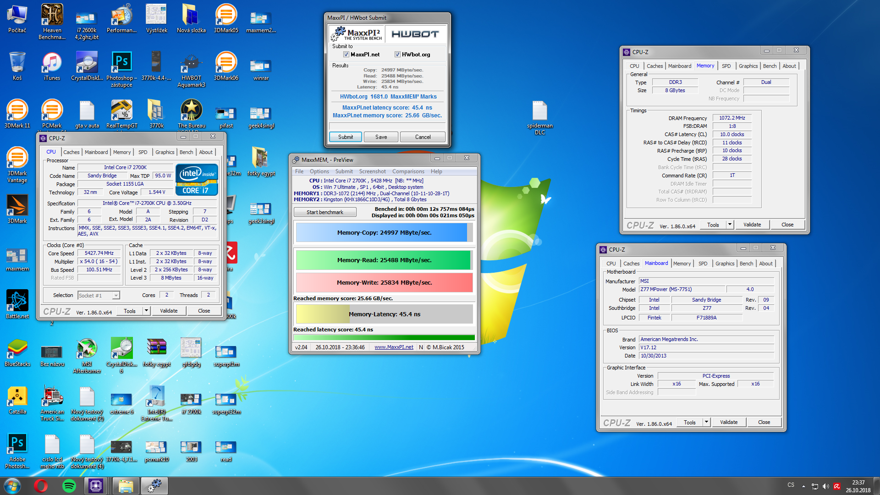Click the processor Name field in CPU-Z
Image resolution: width=880 pixels, height=495 pixels.
coord(125,167)
